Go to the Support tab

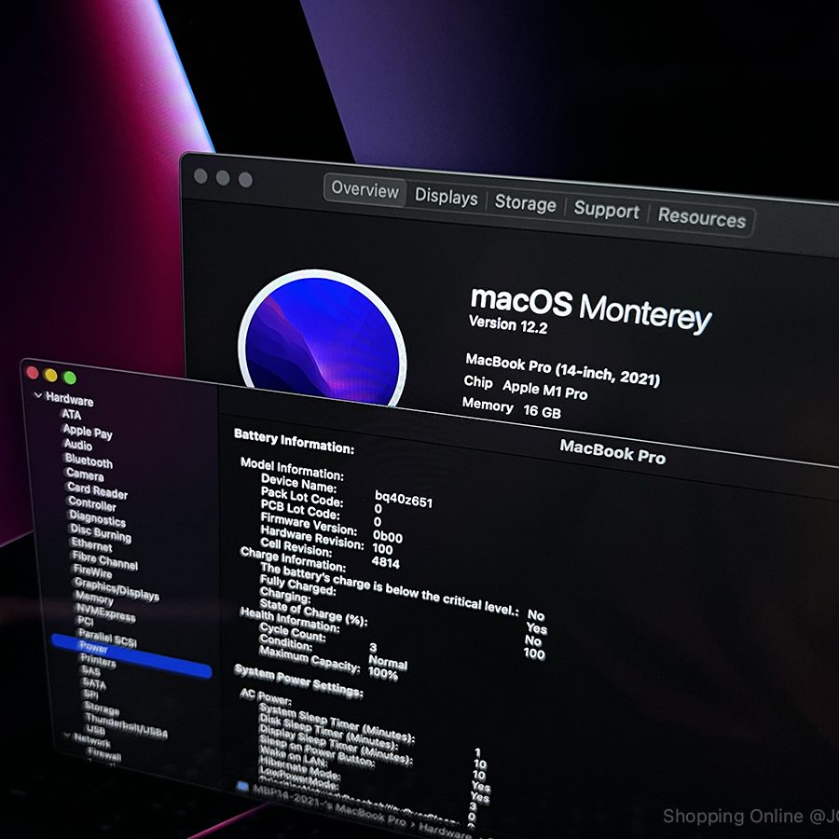tap(606, 211)
